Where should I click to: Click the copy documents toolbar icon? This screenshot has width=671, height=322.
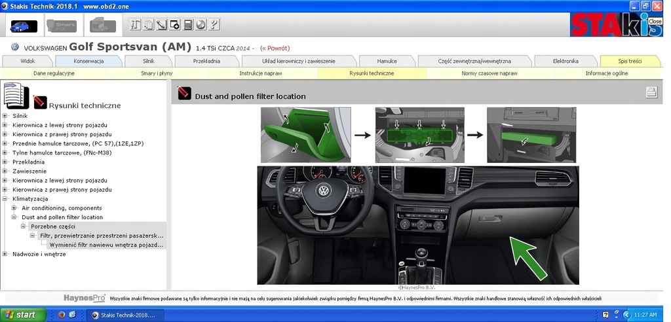pyautogui.click(x=149, y=25)
